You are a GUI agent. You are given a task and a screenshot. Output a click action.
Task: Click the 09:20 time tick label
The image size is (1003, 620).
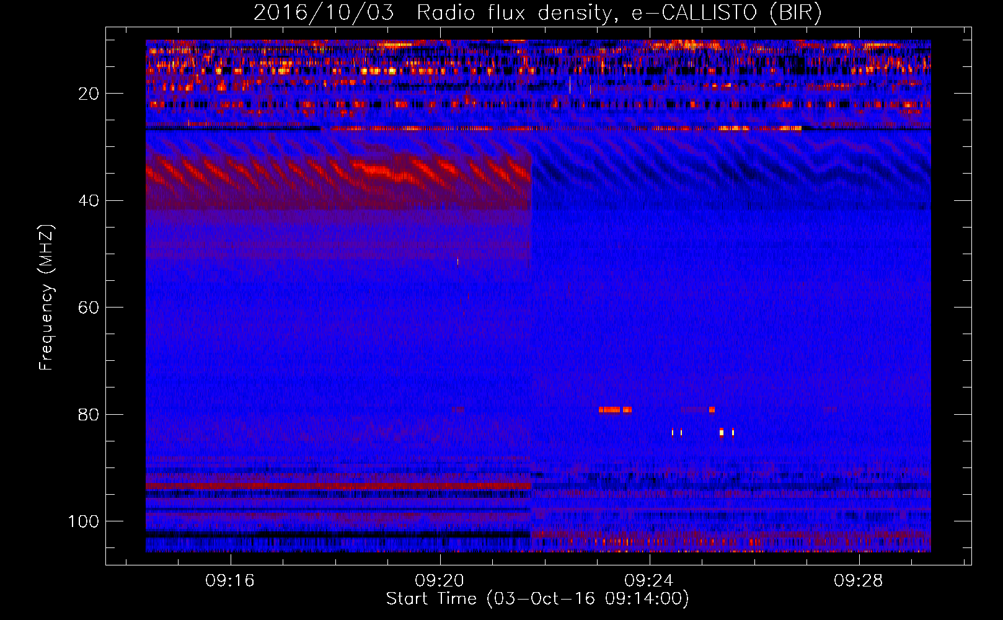[440, 581]
